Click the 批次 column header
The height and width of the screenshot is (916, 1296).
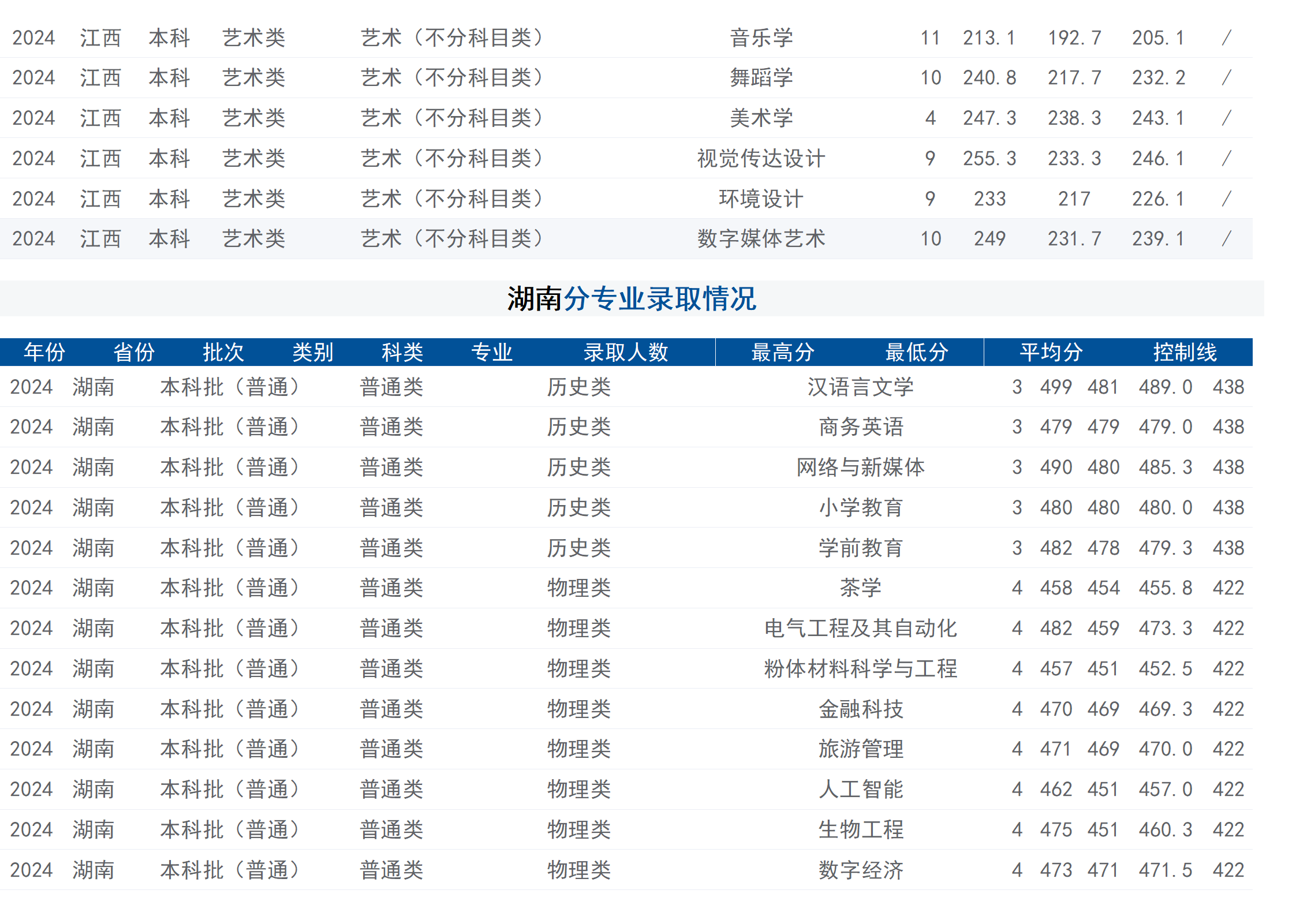coord(225,351)
